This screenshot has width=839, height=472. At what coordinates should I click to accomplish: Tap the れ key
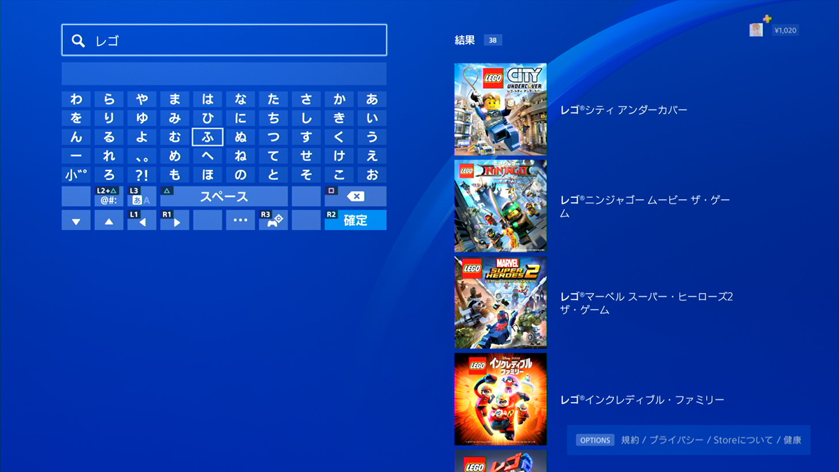click(x=109, y=156)
